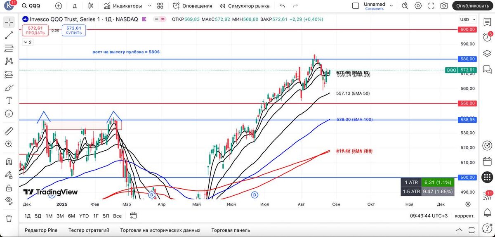Select the 1М date range
This screenshot has height=237, width=495.
pyautogui.click(x=49, y=216)
